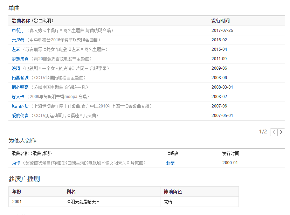290x215 pixels.
Task: Click the 发行时间 header in singles table
Action: pos(220,21)
